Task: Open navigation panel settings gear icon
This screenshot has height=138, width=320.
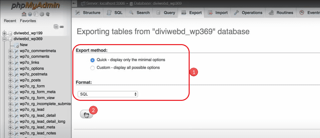Action: tap(42, 14)
